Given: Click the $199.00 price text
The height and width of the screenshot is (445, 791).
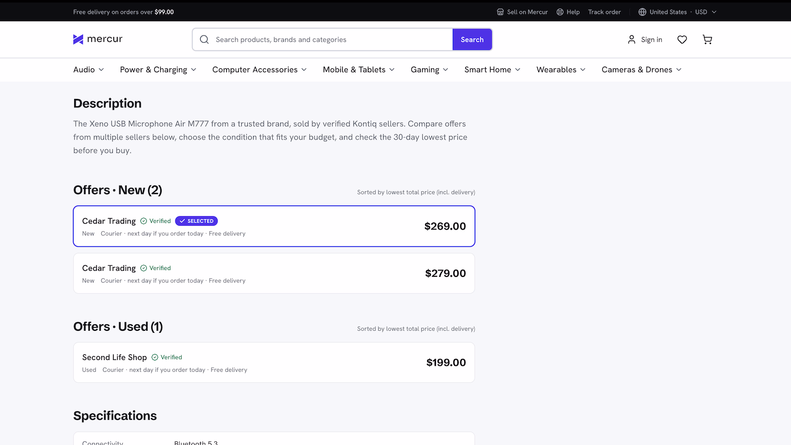Looking at the screenshot, I should 446,362.
